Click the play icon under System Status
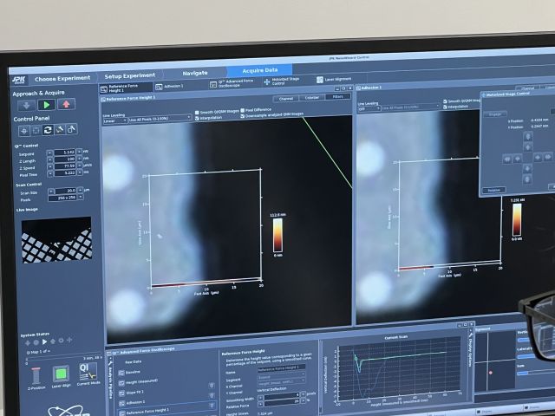Screen dimensions: 555x416 tap(44, 341)
